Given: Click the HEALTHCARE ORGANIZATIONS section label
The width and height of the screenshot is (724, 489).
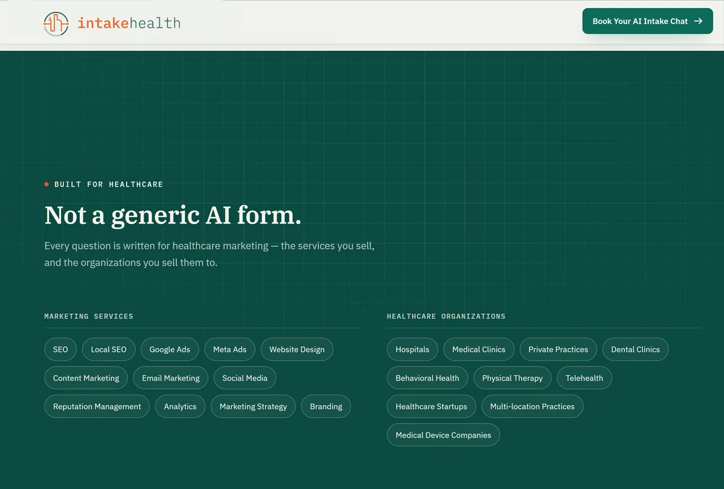Looking at the screenshot, I should point(446,316).
